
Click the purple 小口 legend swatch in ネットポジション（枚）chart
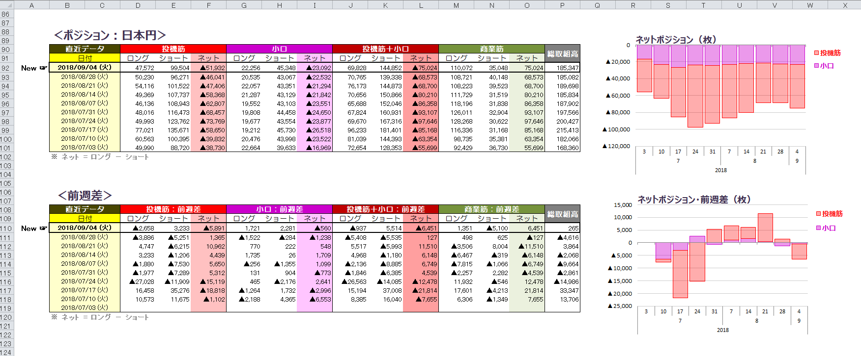tap(817, 66)
